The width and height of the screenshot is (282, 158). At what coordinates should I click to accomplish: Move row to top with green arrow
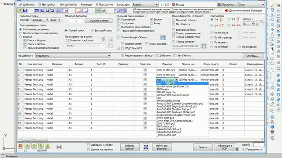point(41,146)
